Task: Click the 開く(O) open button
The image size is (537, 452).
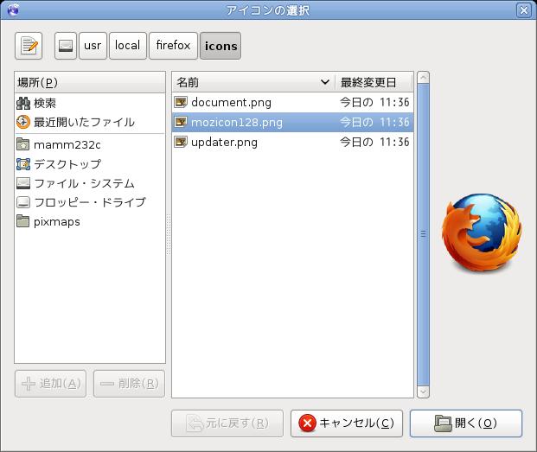Action: coord(466,423)
